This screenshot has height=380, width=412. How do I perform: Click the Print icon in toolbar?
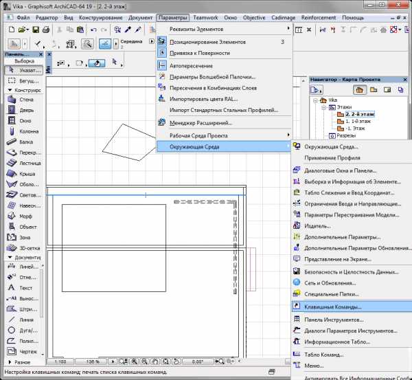pos(46,30)
